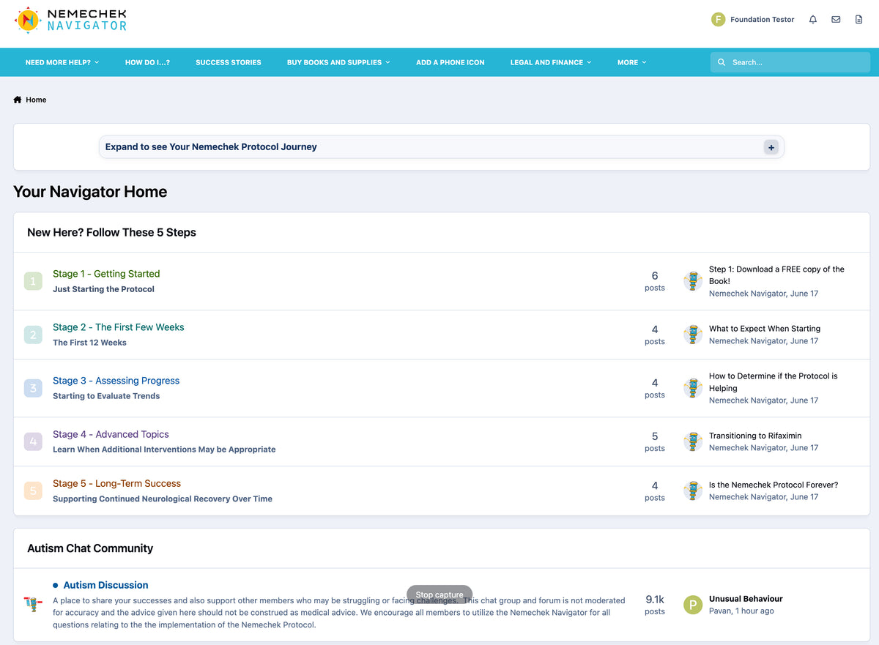Open Stage 2 - The First Few Weeks
Screen dimensions: 879x645
119,327
